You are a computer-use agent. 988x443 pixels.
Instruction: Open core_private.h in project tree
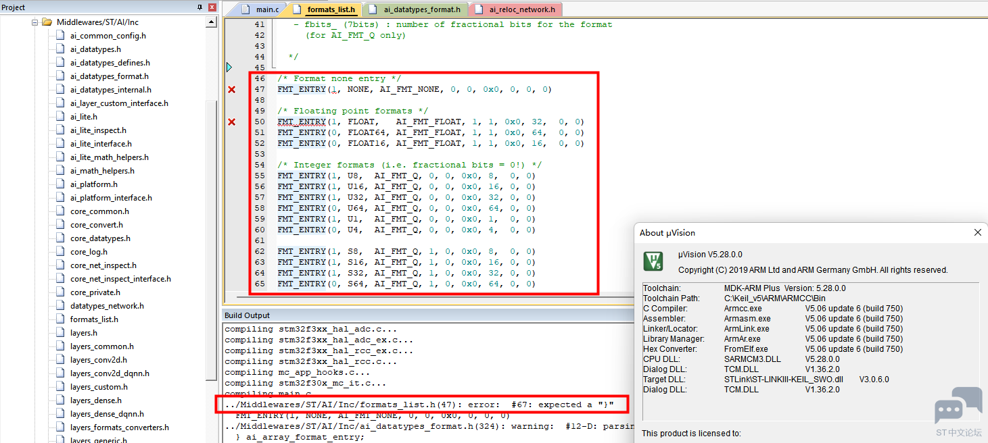coord(95,292)
